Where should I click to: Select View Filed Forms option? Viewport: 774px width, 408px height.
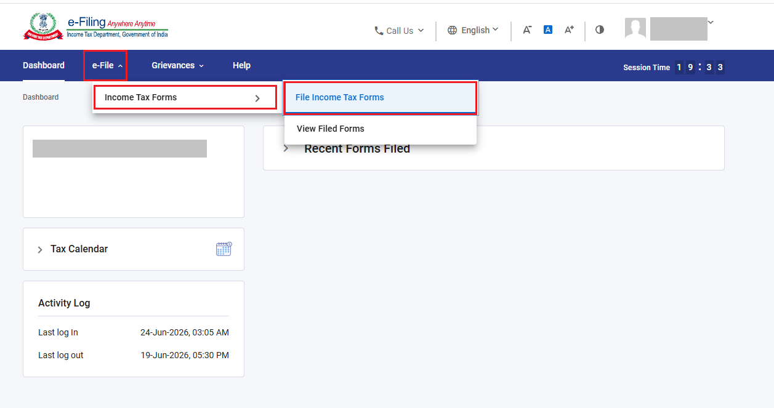pyautogui.click(x=381, y=129)
